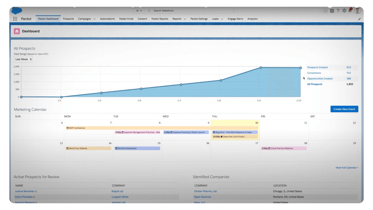Select the Conversions legend link

314,73
